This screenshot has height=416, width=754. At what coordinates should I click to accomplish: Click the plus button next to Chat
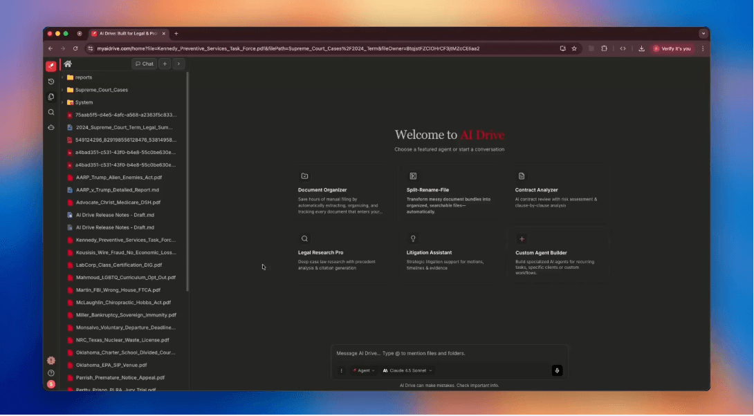point(165,64)
